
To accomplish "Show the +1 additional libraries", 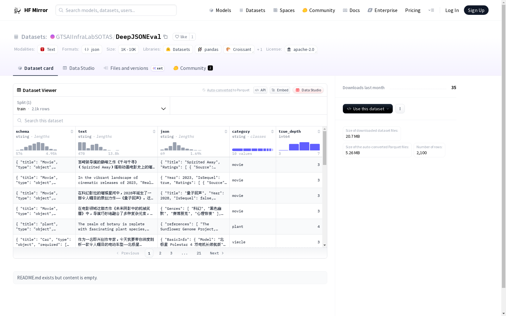I will point(260,49).
